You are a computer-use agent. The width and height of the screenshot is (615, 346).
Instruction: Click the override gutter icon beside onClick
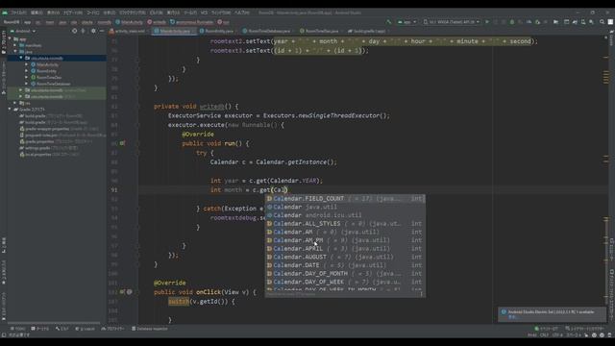click(122, 292)
